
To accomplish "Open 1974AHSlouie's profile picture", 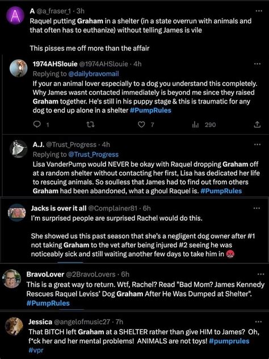I will 19,68.
